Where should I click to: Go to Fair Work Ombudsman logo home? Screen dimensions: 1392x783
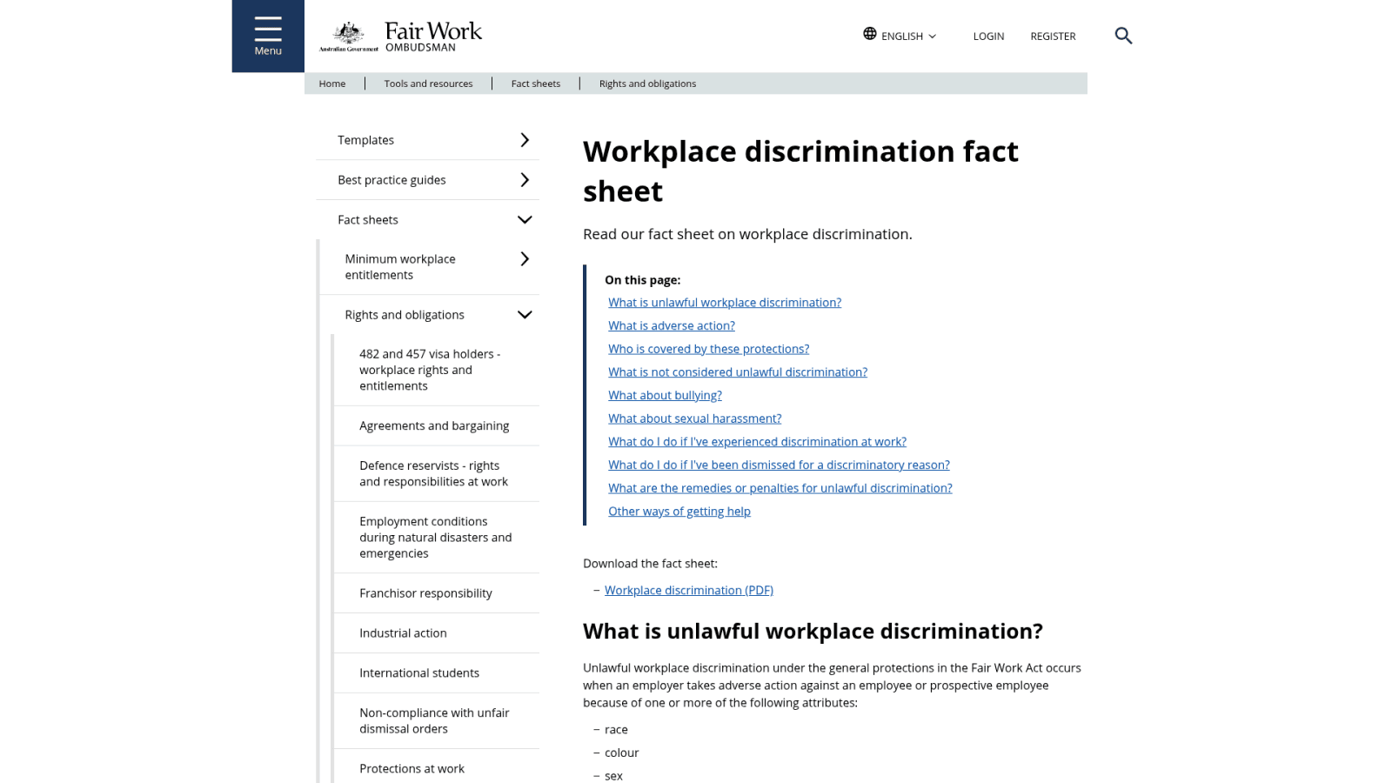(400, 36)
